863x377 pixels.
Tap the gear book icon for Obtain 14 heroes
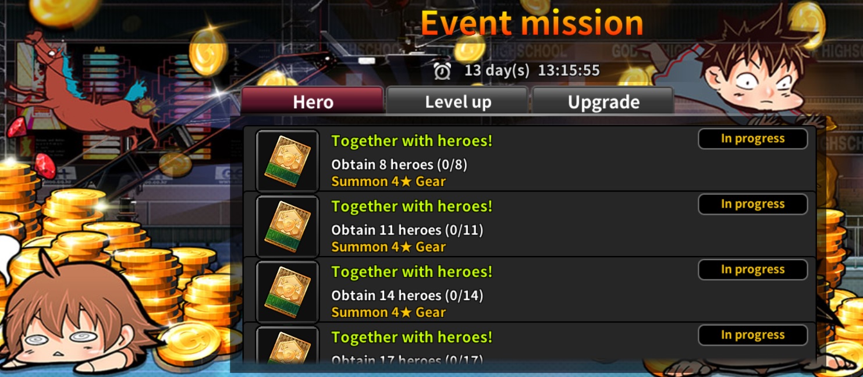(287, 292)
